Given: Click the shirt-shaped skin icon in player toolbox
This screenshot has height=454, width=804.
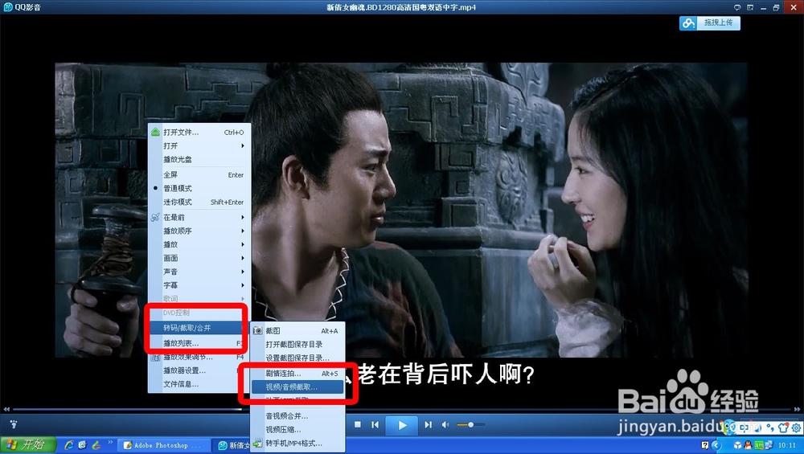Looking at the screenshot, I should pos(783,427).
